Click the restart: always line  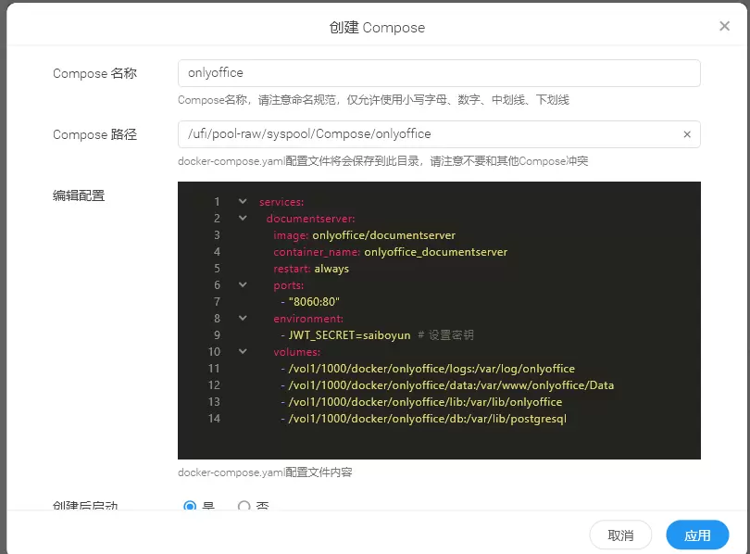click(x=311, y=269)
